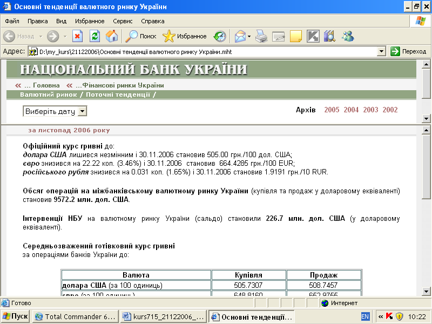Click the Back (Назад) arrow button
Viewport: 432px width, 324px height.
point(19,36)
